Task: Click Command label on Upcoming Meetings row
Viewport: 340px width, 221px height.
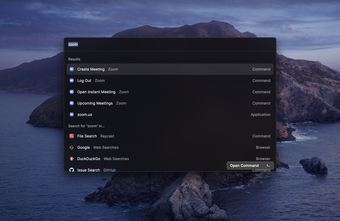Action: tap(261, 103)
